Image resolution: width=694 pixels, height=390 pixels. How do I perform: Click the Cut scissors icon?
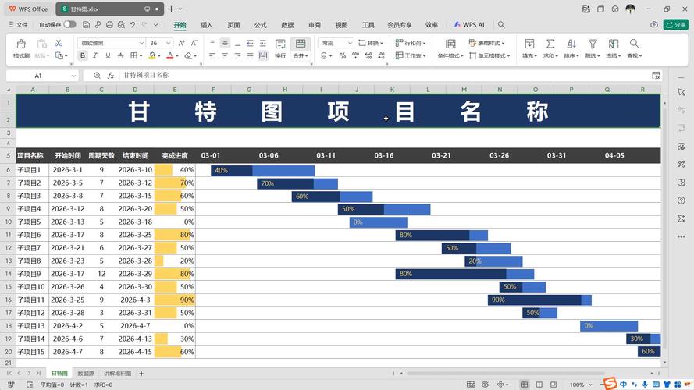[59, 43]
